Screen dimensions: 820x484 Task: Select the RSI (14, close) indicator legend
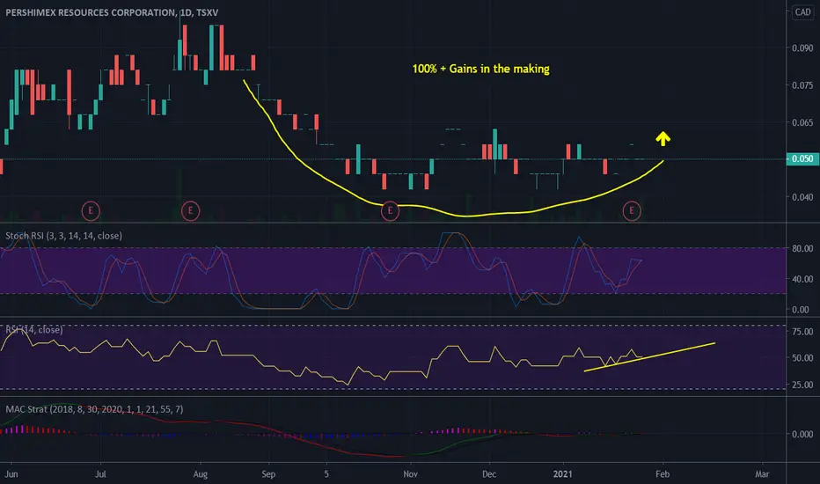pyautogui.click(x=34, y=330)
